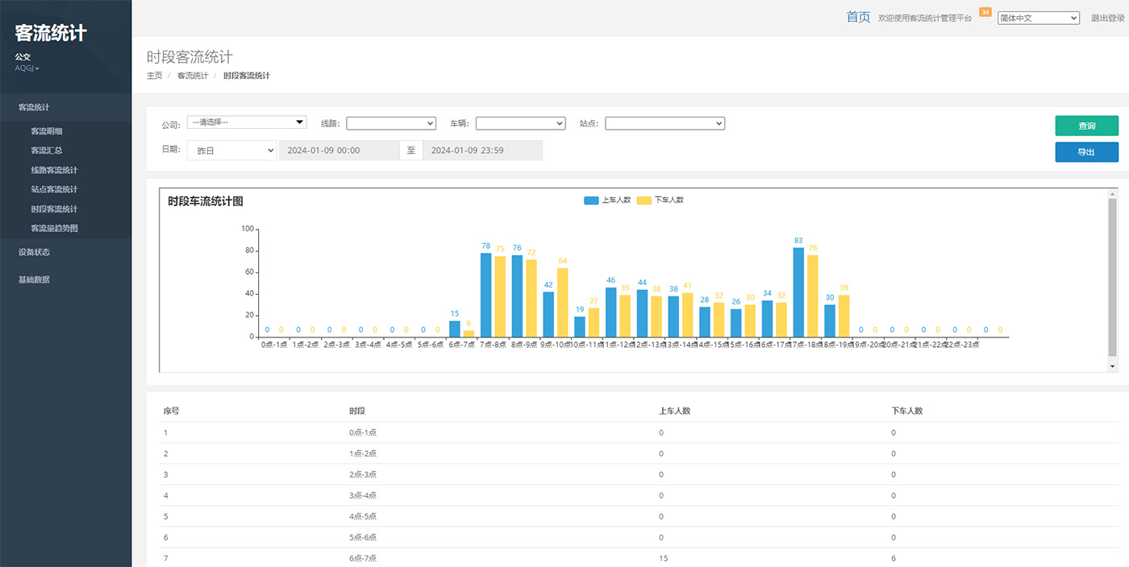This screenshot has width=1129, height=567.
Task: Expand the 站点 station dropdown
Action: coord(664,123)
